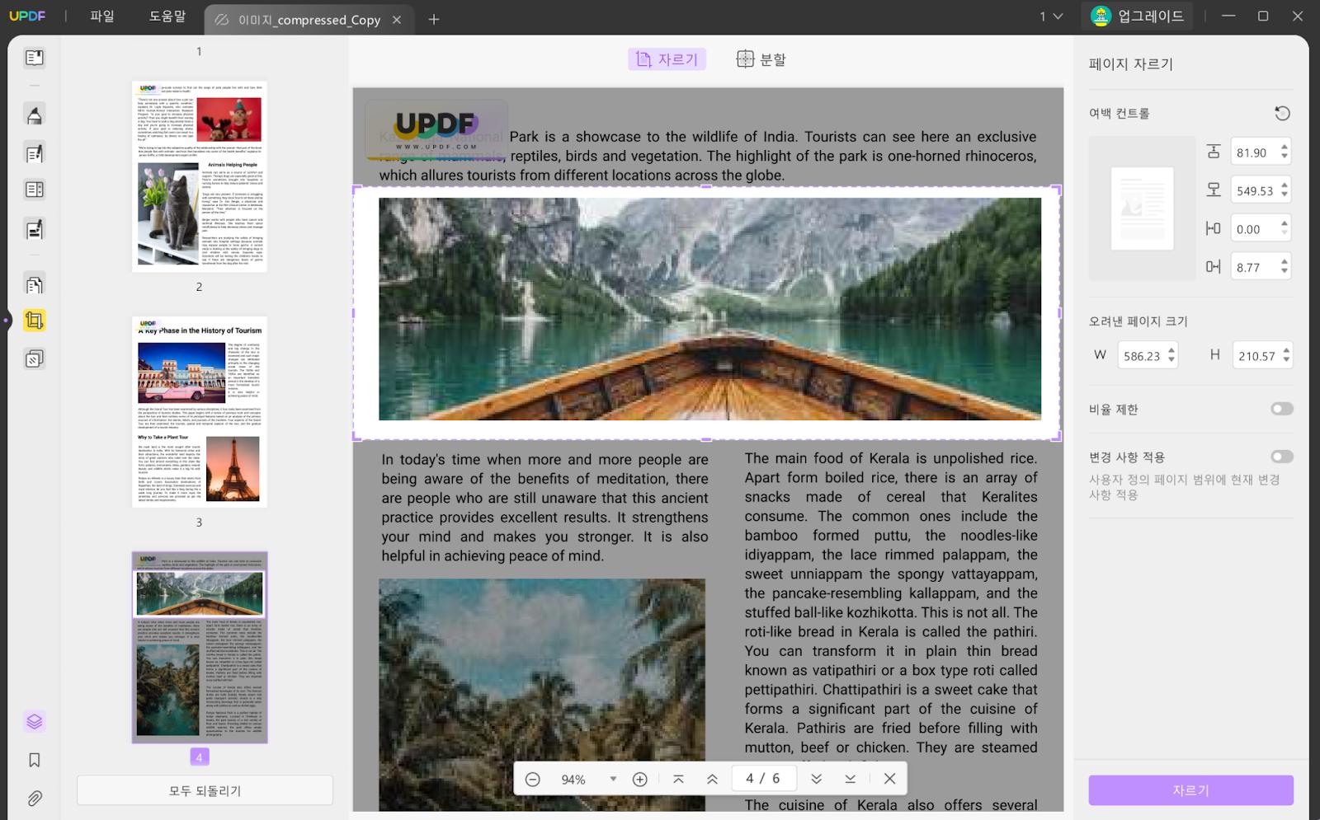The height and width of the screenshot is (820, 1320).
Task: Decrease the bottom margin 549.53 stepper
Action: (x=1285, y=195)
